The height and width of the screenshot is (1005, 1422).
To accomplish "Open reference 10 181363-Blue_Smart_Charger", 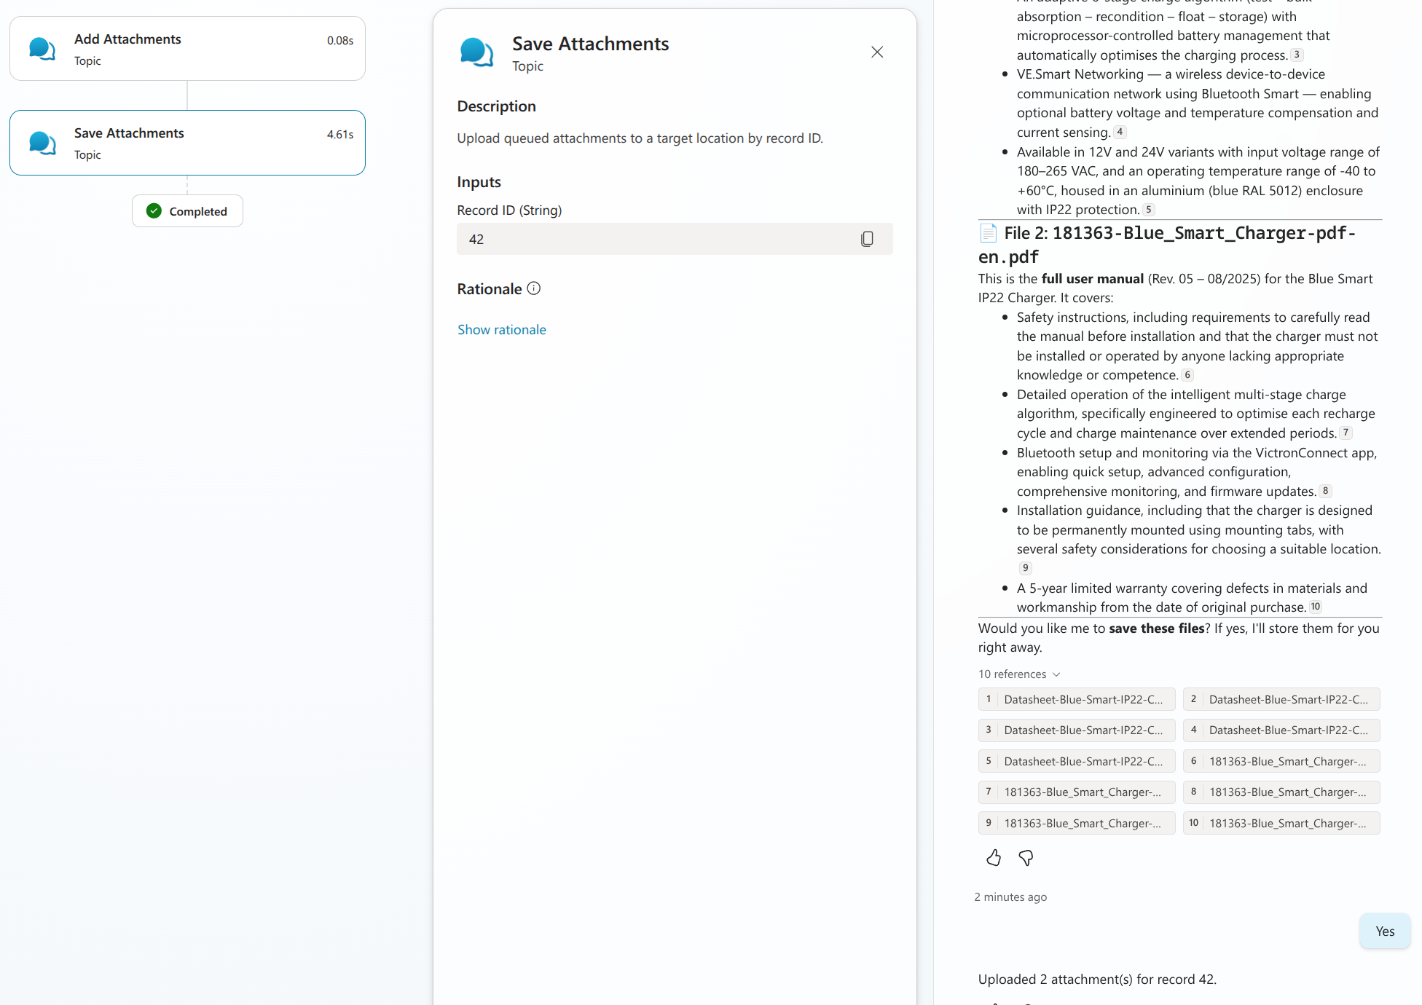I will click(x=1281, y=823).
